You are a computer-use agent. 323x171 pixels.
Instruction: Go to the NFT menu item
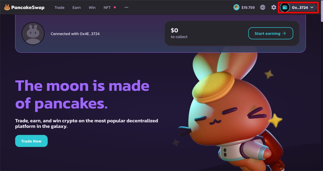point(107,8)
